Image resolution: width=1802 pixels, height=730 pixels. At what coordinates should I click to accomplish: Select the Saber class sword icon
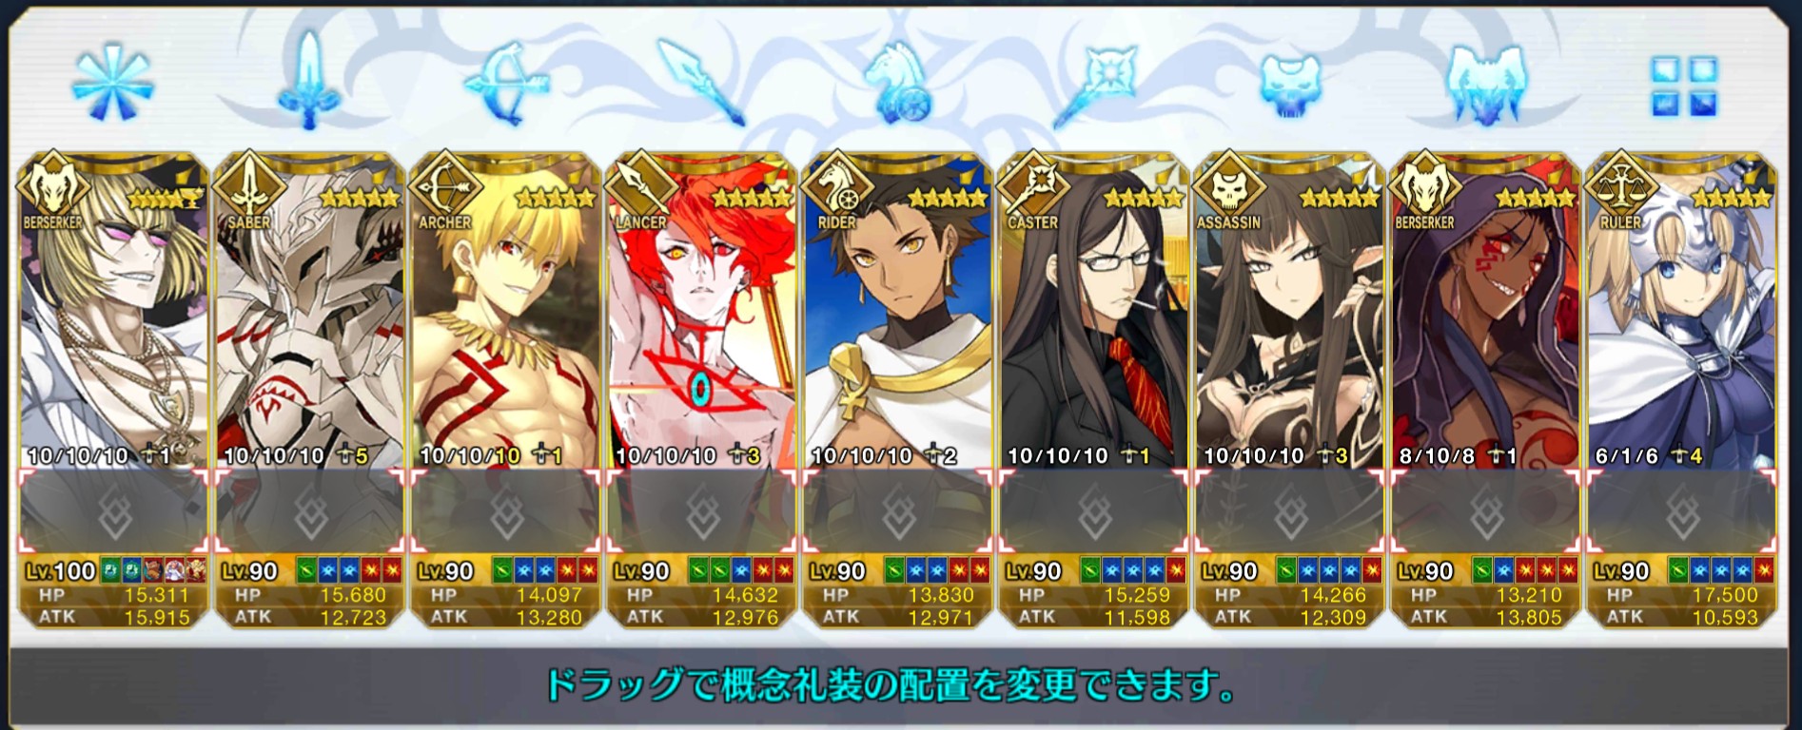tap(308, 81)
